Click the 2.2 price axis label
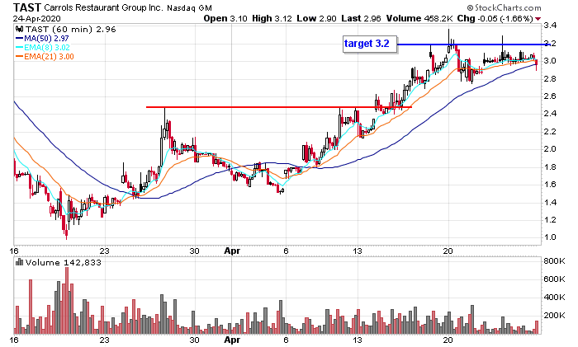 pyautogui.click(x=550, y=131)
